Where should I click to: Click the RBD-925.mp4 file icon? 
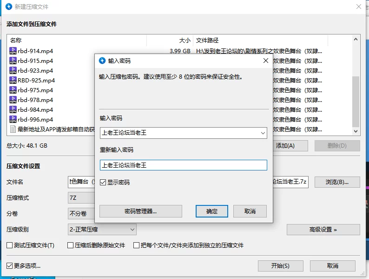[x=13, y=80]
